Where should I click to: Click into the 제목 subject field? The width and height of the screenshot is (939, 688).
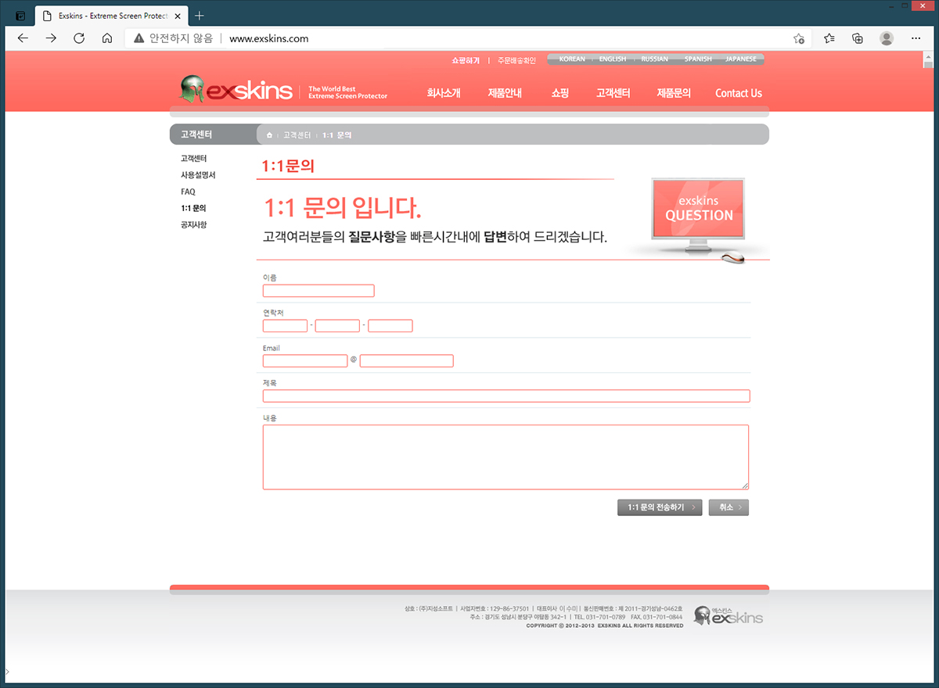pyautogui.click(x=506, y=396)
